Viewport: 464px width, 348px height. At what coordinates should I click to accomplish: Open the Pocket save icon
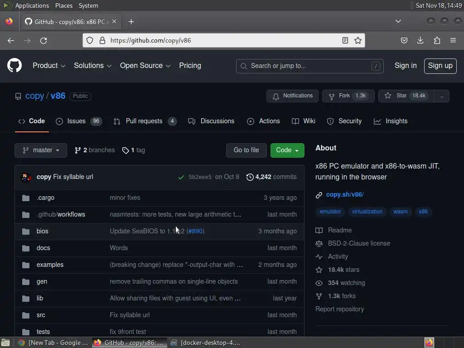point(404,40)
